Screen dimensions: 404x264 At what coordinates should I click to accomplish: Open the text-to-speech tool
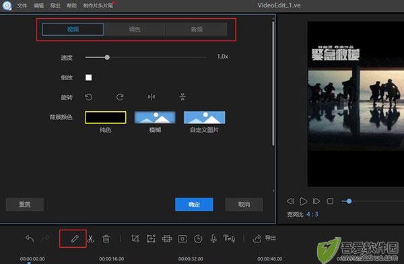[x=229, y=238]
